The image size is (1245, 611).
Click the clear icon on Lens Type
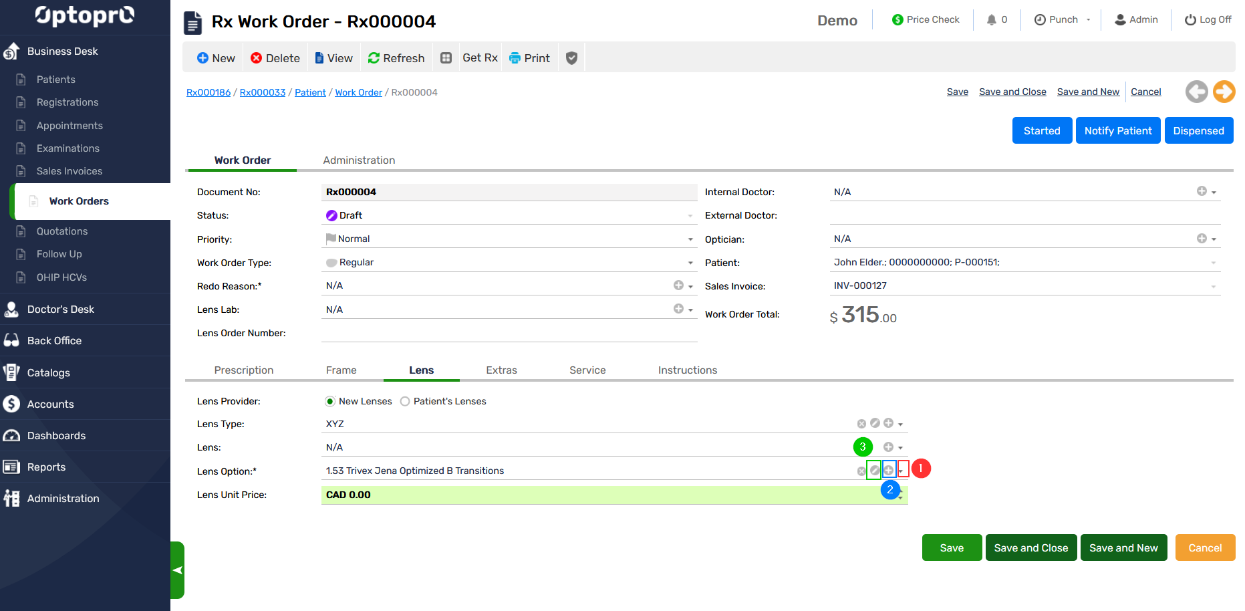click(861, 424)
